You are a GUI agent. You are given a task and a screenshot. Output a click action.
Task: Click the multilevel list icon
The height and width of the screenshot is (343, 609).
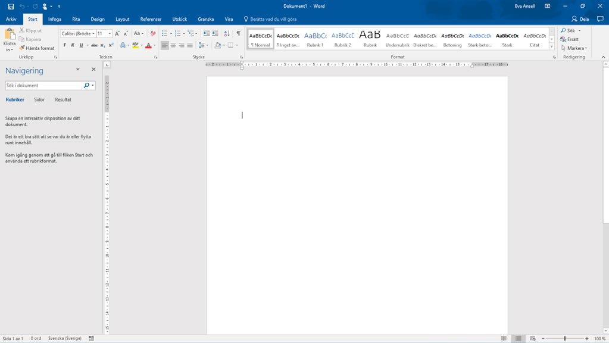[190, 33]
